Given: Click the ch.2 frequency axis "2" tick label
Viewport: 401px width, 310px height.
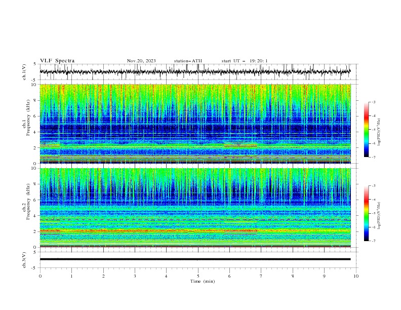Looking at the screenshot, I should click(35, 231).
